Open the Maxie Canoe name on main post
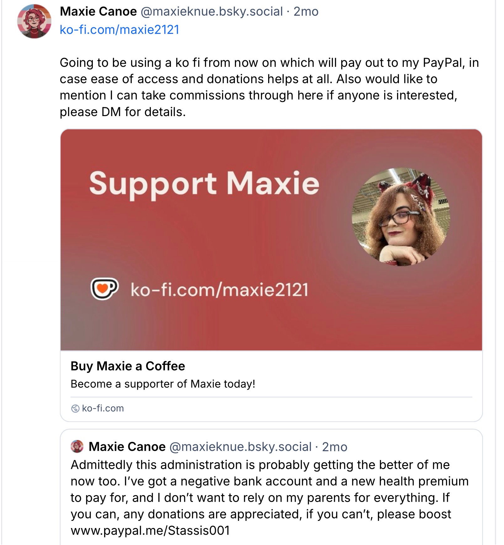 (x=98, y=12)
